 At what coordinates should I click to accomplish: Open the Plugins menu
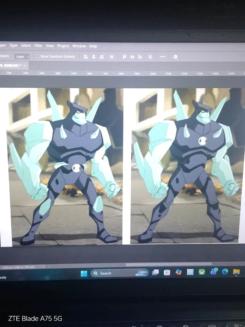point(63,46)
